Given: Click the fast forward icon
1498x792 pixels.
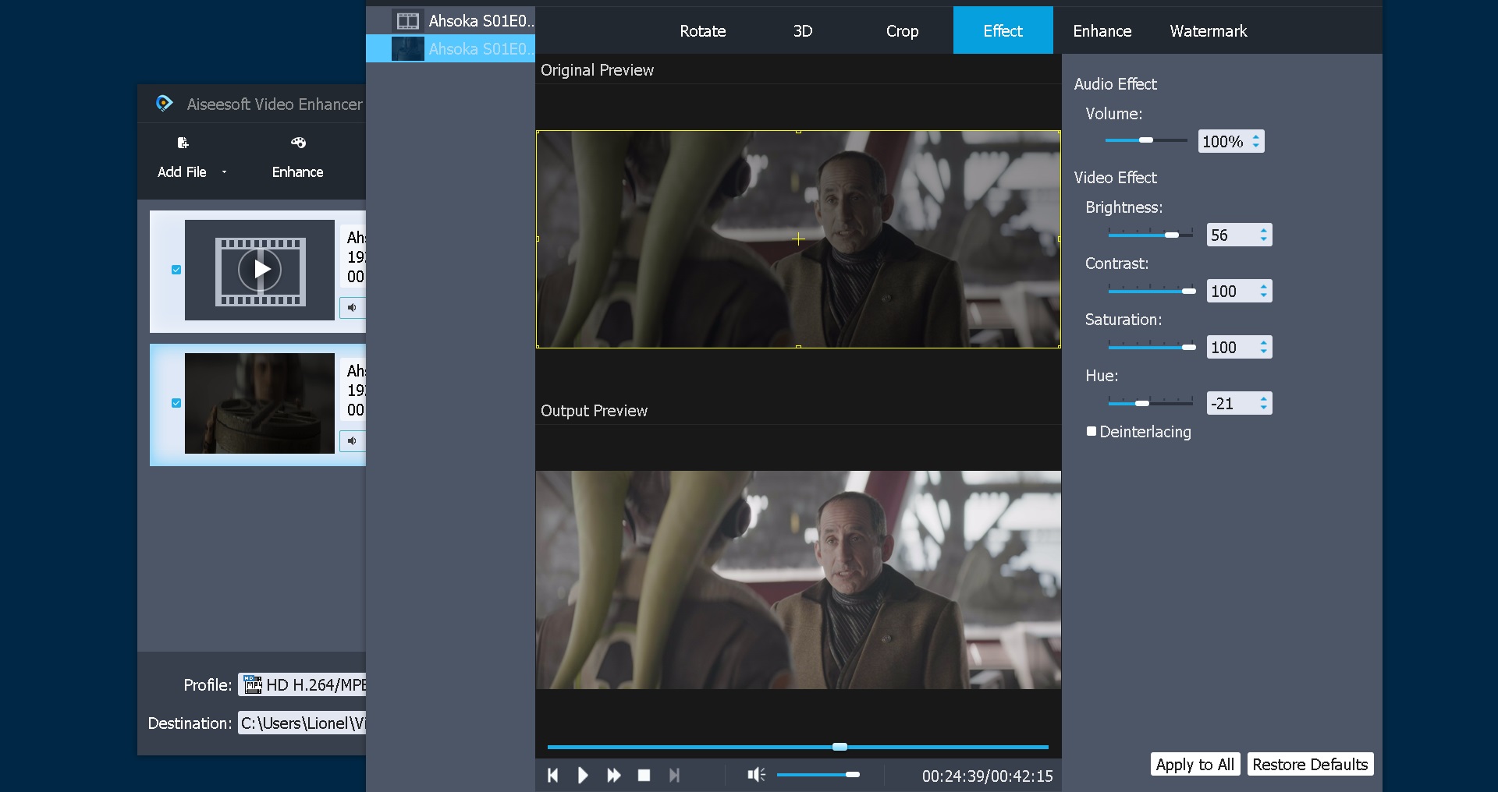Looking at the screenshot, I should (x=614, y=775).
